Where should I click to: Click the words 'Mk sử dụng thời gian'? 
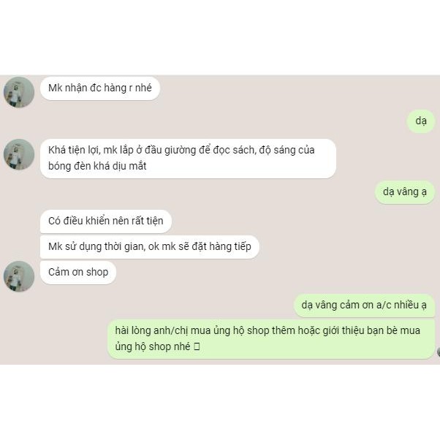coord(96,246)
